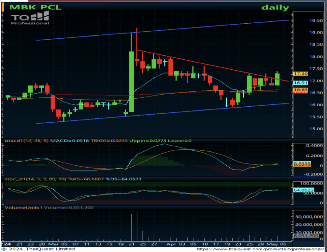Click the 17.50 price axis label
This screenshot has height=252, width=327.
[316, 69]
